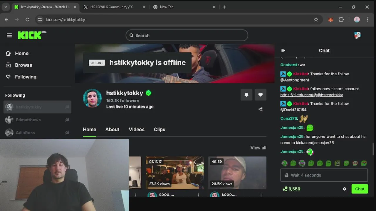
Task: Click the green Chat send button
Action: [360, 189]
